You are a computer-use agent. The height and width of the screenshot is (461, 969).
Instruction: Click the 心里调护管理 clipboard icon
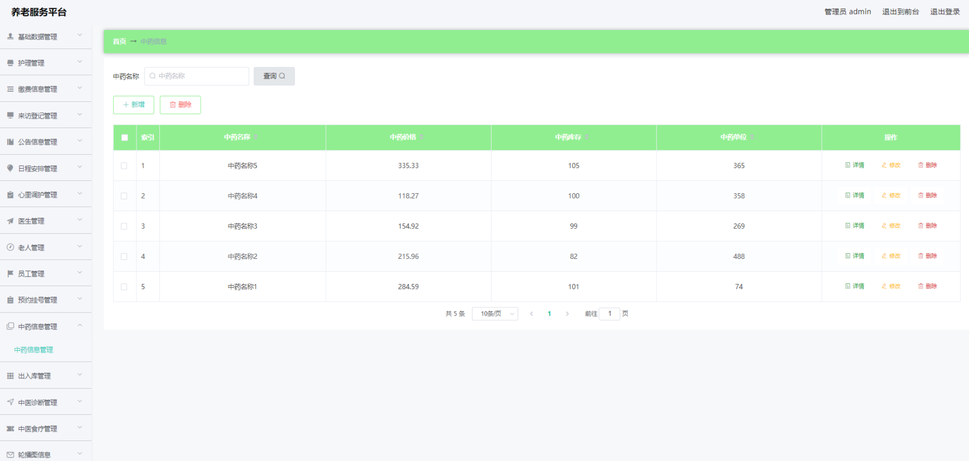click(10, 195)
